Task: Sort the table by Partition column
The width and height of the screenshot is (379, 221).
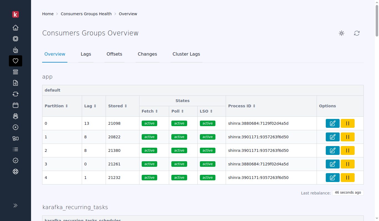Action: tap(56, 106)
